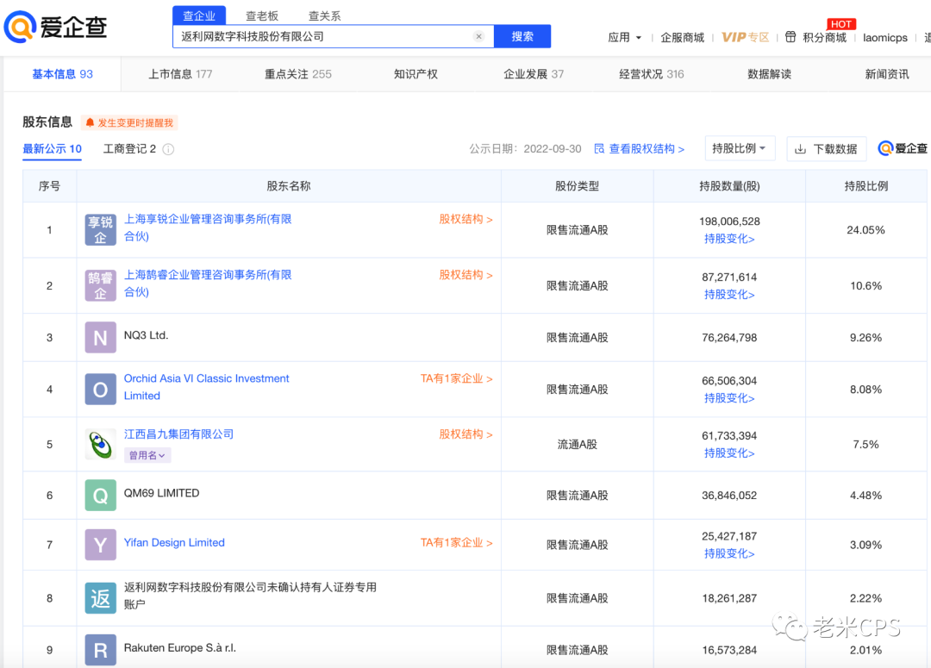931x668 pixels.
Task: Open the 上市信息 177 tab
Action: click(180, 74)
